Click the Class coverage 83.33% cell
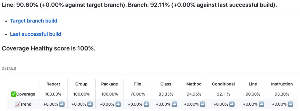The image size is (300, 111). 166,94
